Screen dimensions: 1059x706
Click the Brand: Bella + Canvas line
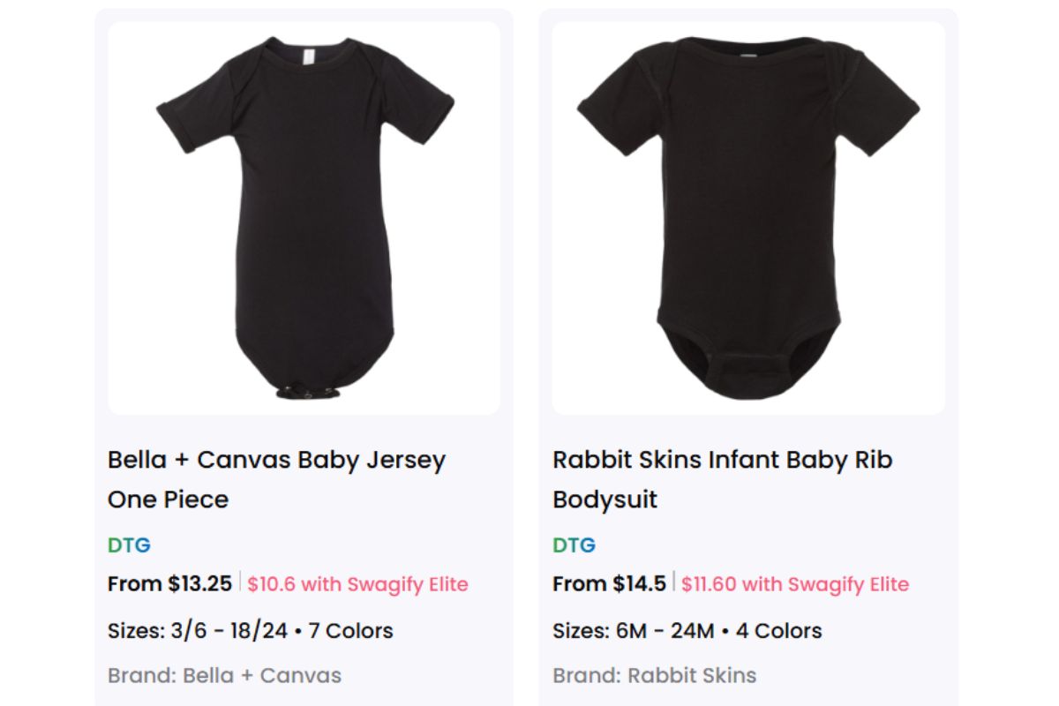click(x=224, y=676)
